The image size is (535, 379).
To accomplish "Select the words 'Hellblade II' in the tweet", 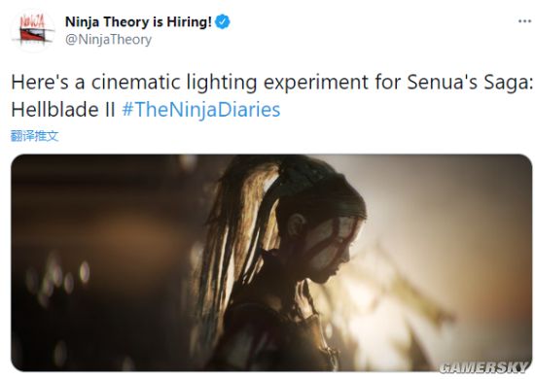I will point(63,110).
